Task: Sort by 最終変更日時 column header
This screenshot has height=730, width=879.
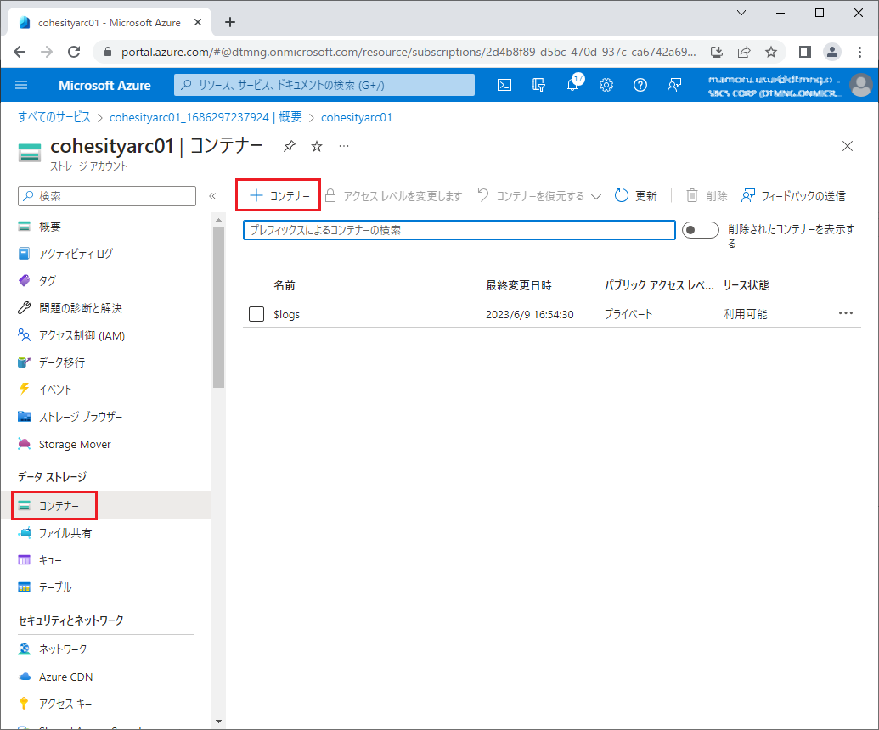Action: [x=519, y=285]
